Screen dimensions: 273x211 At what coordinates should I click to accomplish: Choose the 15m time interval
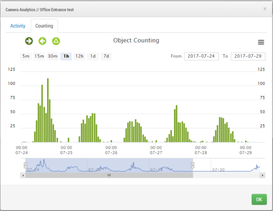click(x=39, y=56)
